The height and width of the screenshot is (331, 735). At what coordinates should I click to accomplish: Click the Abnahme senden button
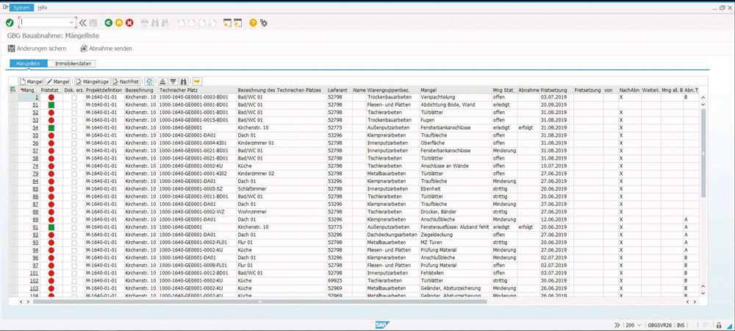tap(110, 48)
